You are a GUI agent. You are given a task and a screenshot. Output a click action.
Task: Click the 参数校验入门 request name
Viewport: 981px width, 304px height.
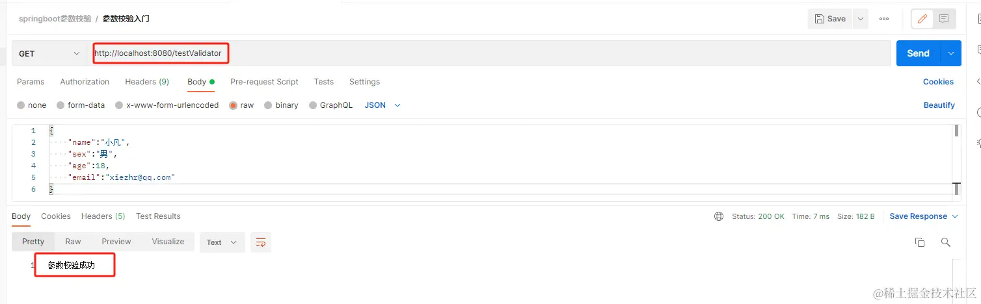pos(126,19)
